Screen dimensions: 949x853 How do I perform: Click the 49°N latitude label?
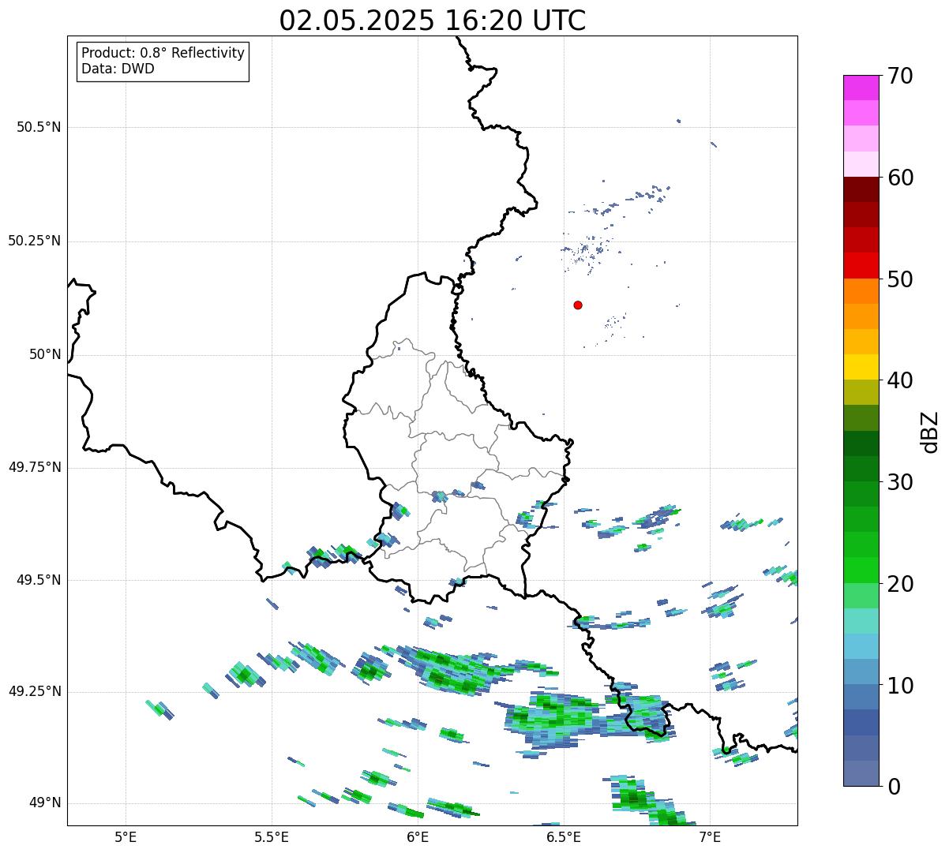pyautogui.click(x=45, y=802)
